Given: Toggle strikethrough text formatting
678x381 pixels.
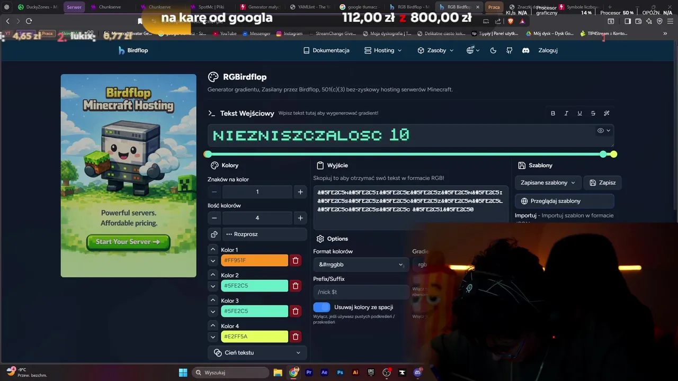Looking at the screenshot, I should click(x=593, y=113).
